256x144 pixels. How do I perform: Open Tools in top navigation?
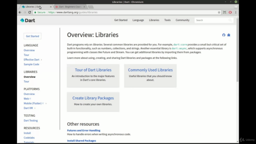click(x=167, y=20)
